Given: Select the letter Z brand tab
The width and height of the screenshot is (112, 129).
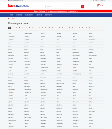Looking at the screenshot, I should point(93,28).
